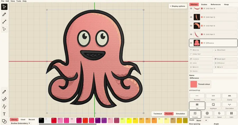This screenshot has width=238, height=125.
Task: Open the Tools menu
Action: 19,1
